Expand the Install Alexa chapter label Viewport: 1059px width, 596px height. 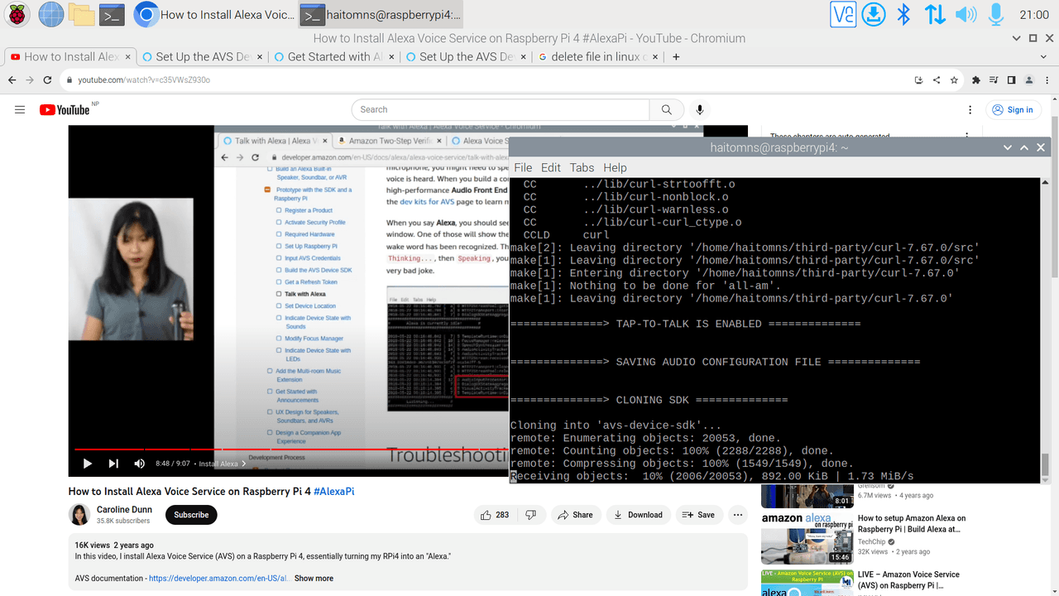[221, 464]
